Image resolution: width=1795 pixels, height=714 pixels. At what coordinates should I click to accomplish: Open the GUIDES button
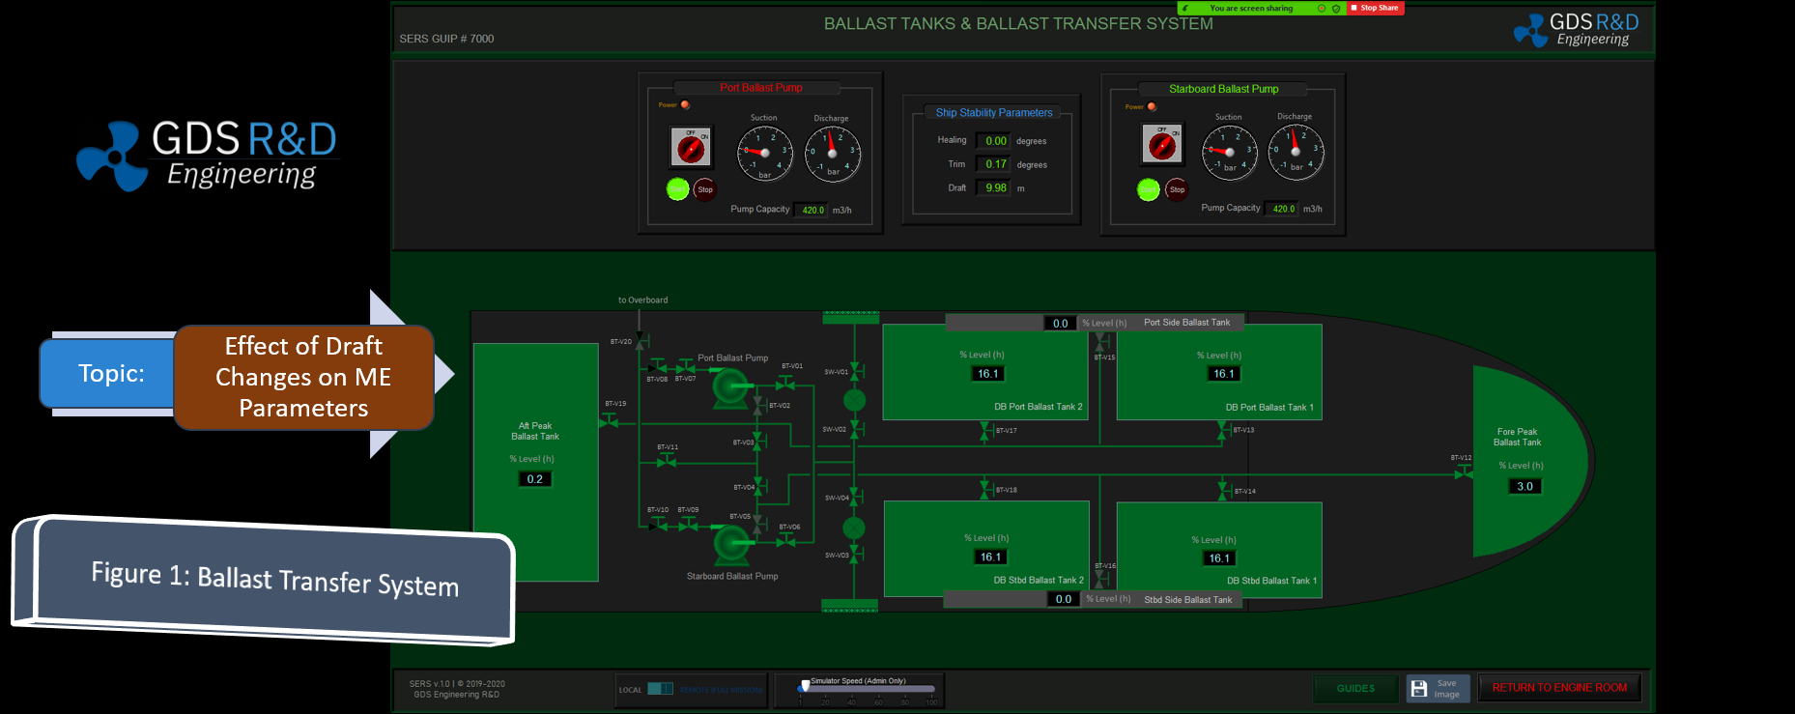coord(1354,689)
